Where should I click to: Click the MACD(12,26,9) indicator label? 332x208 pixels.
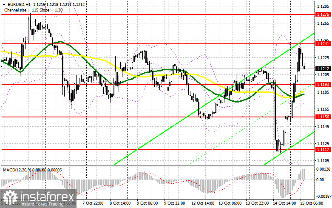[x=17, y=170]
